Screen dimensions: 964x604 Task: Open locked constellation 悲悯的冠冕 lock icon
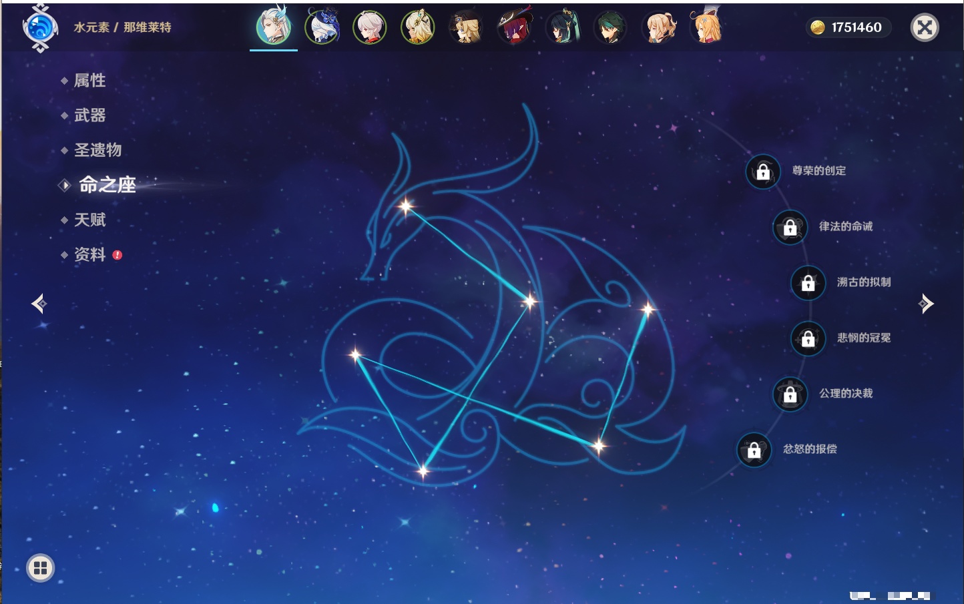808,338
